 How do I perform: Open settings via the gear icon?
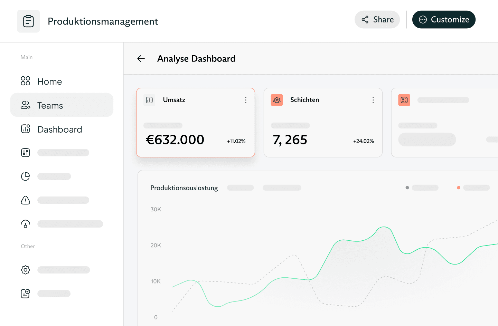(x=26, y=270)
